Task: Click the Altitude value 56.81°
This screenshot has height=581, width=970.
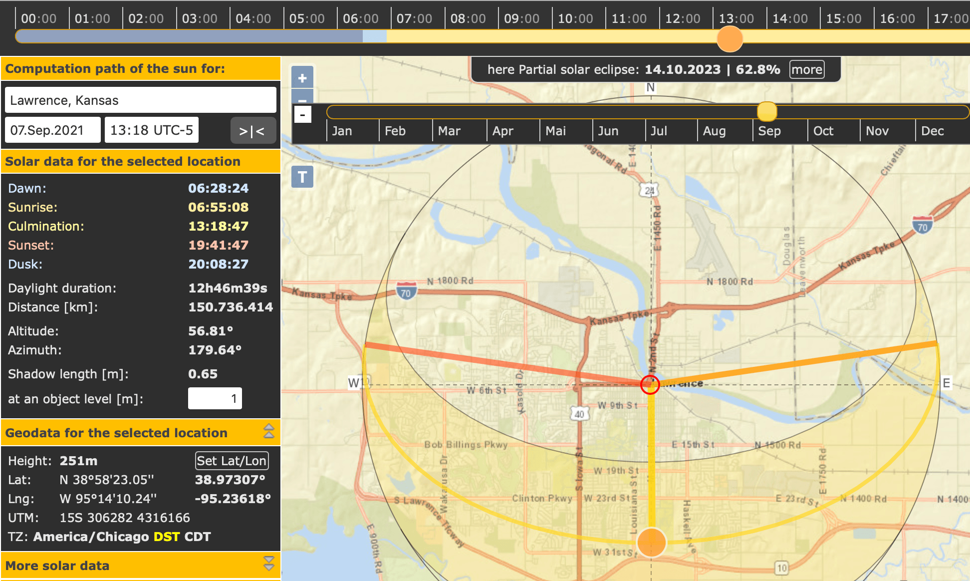Action: click(211, 331)
